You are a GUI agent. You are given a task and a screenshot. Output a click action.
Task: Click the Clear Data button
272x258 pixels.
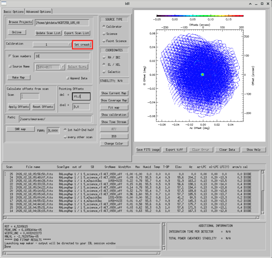coord(227,150)
